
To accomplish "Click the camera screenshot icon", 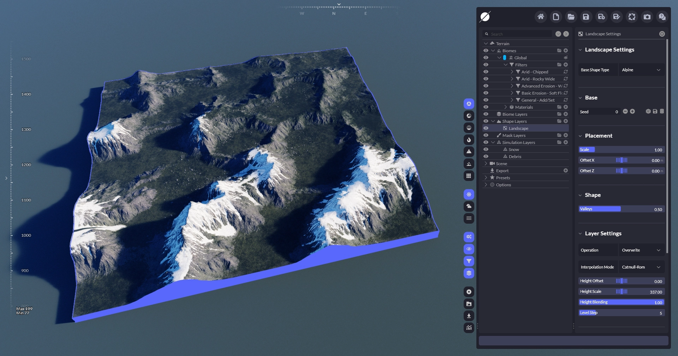I will pyautogui.click(x=647, y=17).
